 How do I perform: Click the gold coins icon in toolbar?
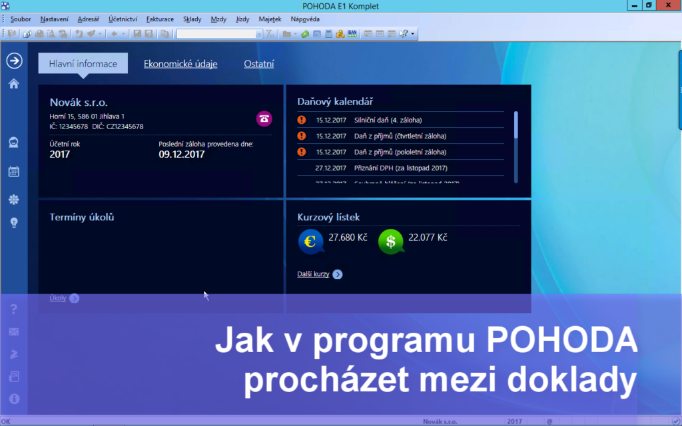click(x=340, y=33)
